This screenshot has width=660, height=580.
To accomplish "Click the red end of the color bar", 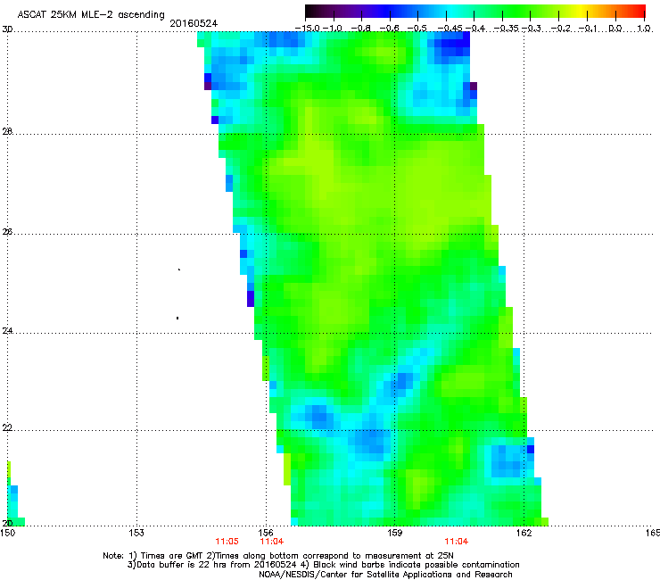I will 638,11.
